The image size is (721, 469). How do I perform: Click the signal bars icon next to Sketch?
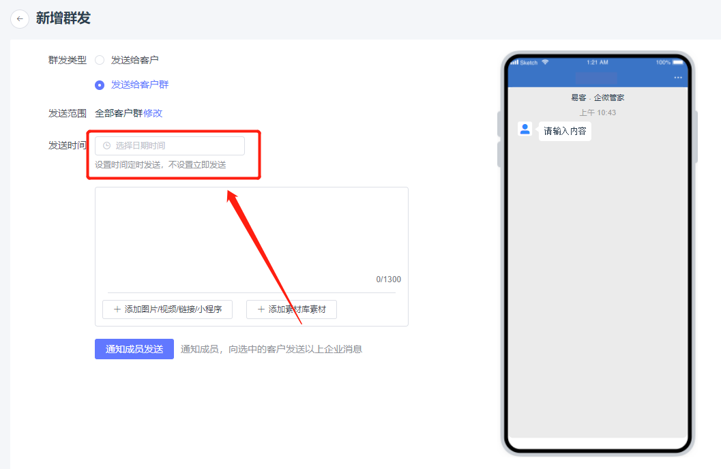(x=515, y=62)
